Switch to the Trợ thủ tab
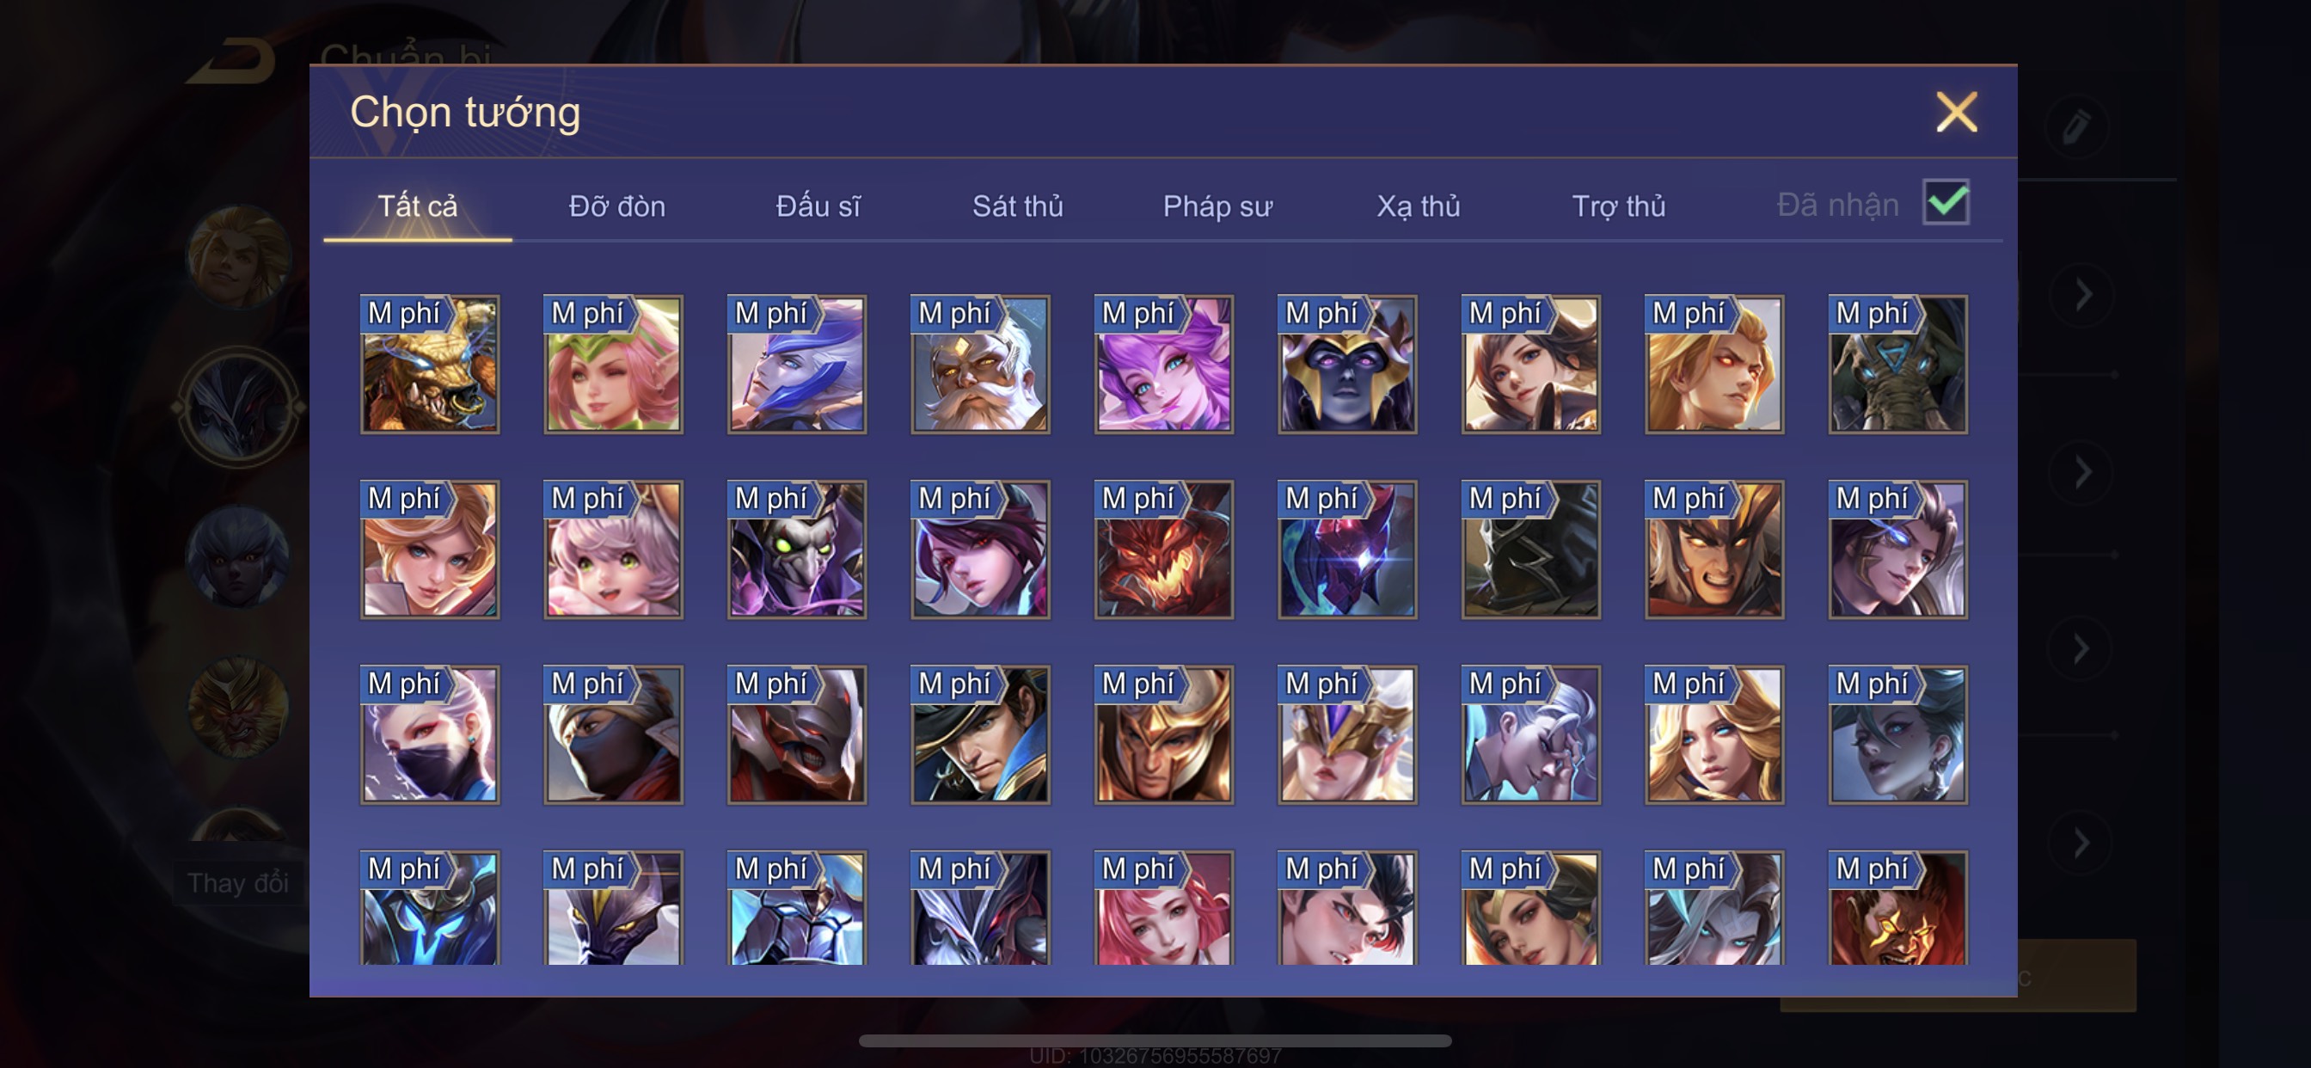The width and height of the screenshot is (2311, 1068). coord(1618,206)
